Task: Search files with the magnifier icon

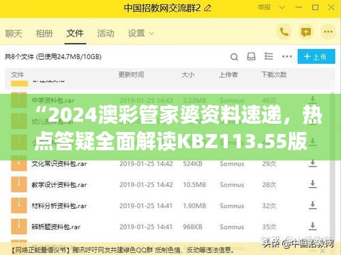Action: coord(234,56)
